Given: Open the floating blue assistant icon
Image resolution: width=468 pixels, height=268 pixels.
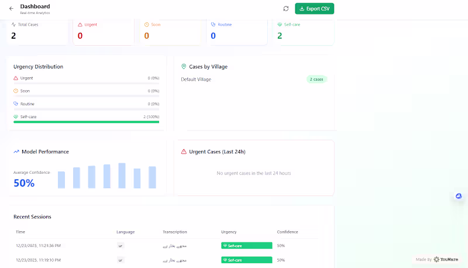Looking at the screenshot, I should [x=459, y=196].
